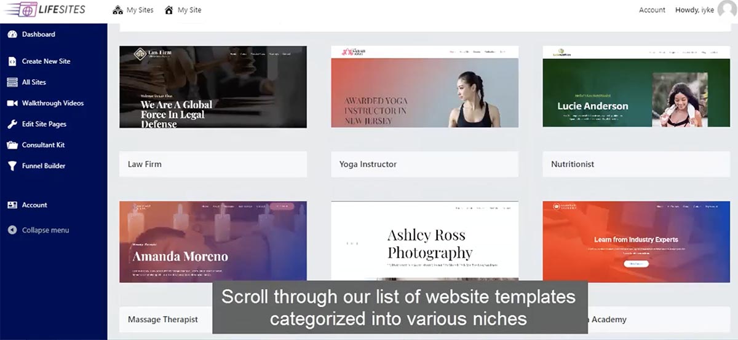Select the Learn from Industry Experts template
The image size is (738, 340).
pyautogui.click(x=636, y=242)
